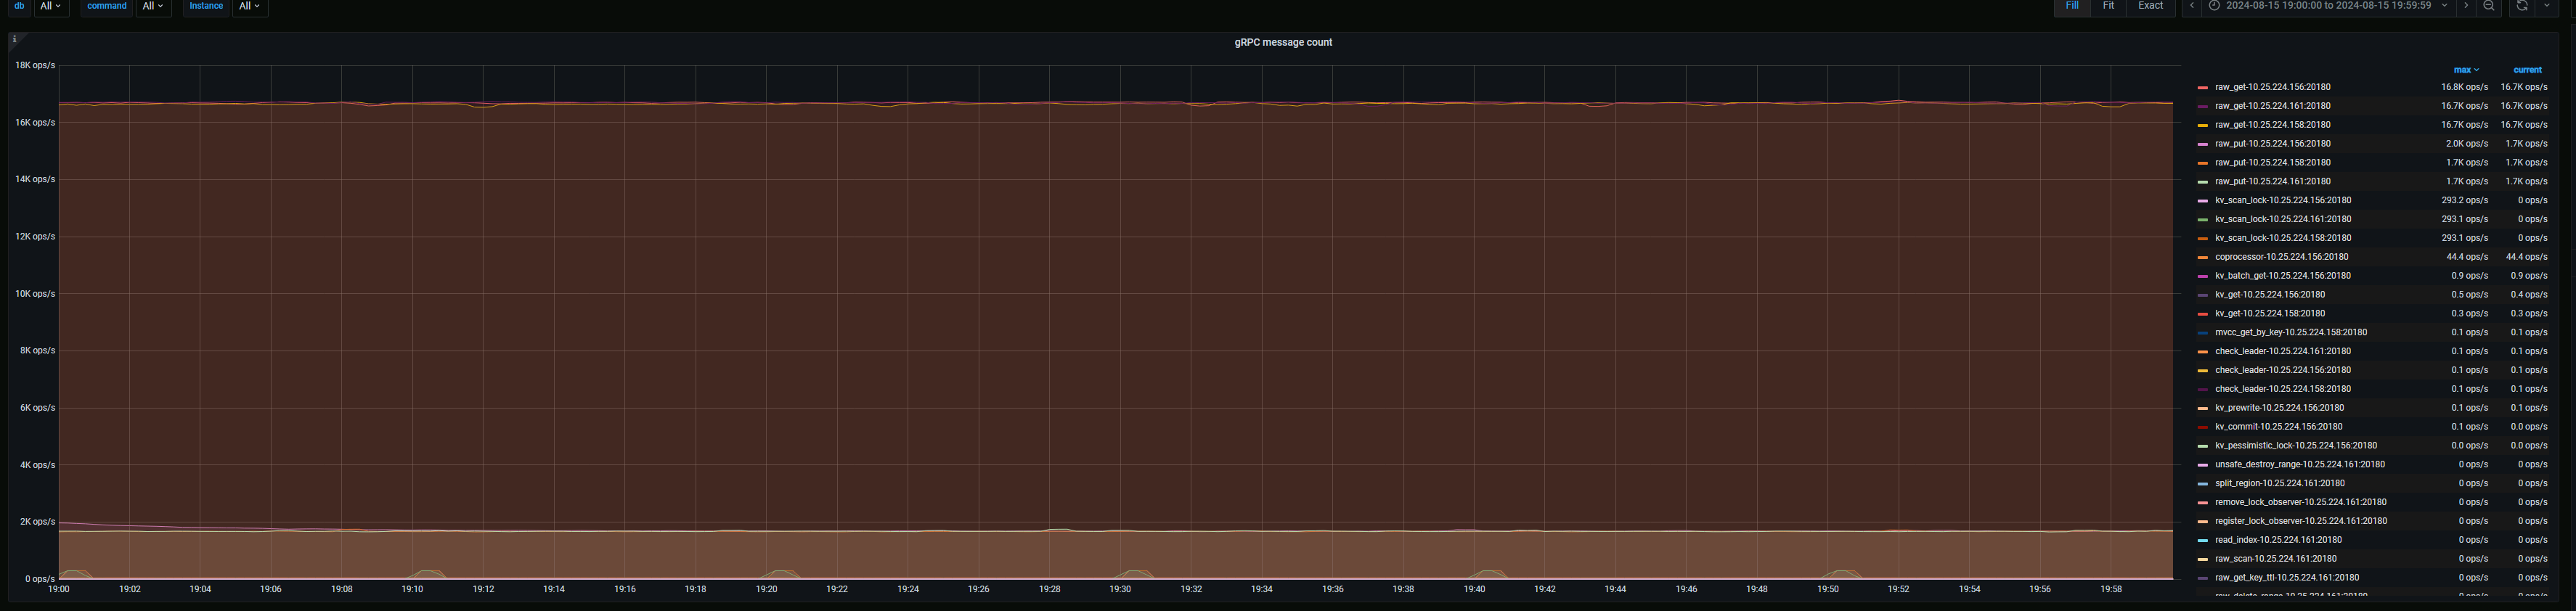Open the refresh interval dropdown arrow
Image resolution: width=2576 pixels, height=611 pixels.
[x=2547, y=6]
